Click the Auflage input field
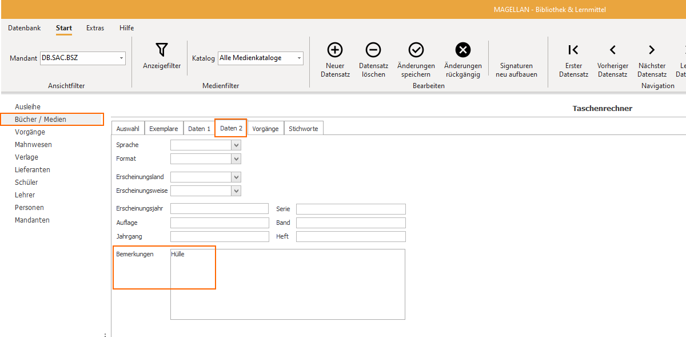Image resolution: width=686 pixels, height=337 pixels. click(220, 223)
